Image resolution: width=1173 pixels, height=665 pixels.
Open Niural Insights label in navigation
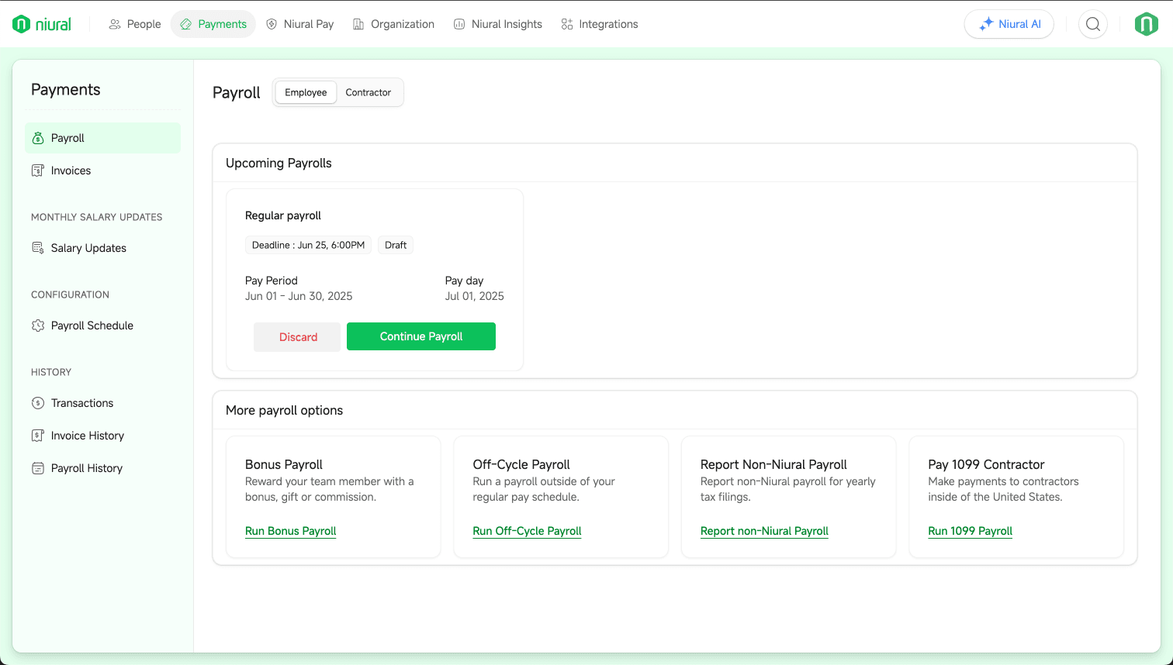tap(507, 24)
